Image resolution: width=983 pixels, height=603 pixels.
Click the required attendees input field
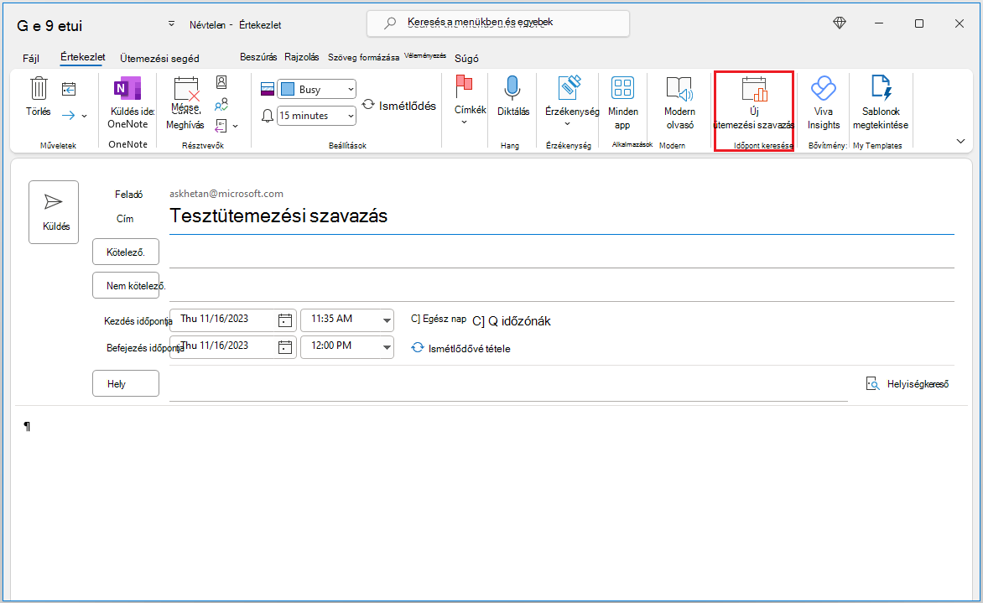(x=562, y=252)
